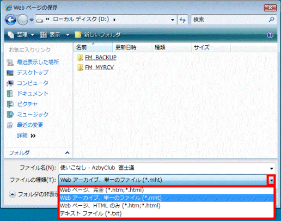Screen dimensions: 281x221
Task: Click the 表示 views button
Action: pyautogui.click(x=50, y=34)
